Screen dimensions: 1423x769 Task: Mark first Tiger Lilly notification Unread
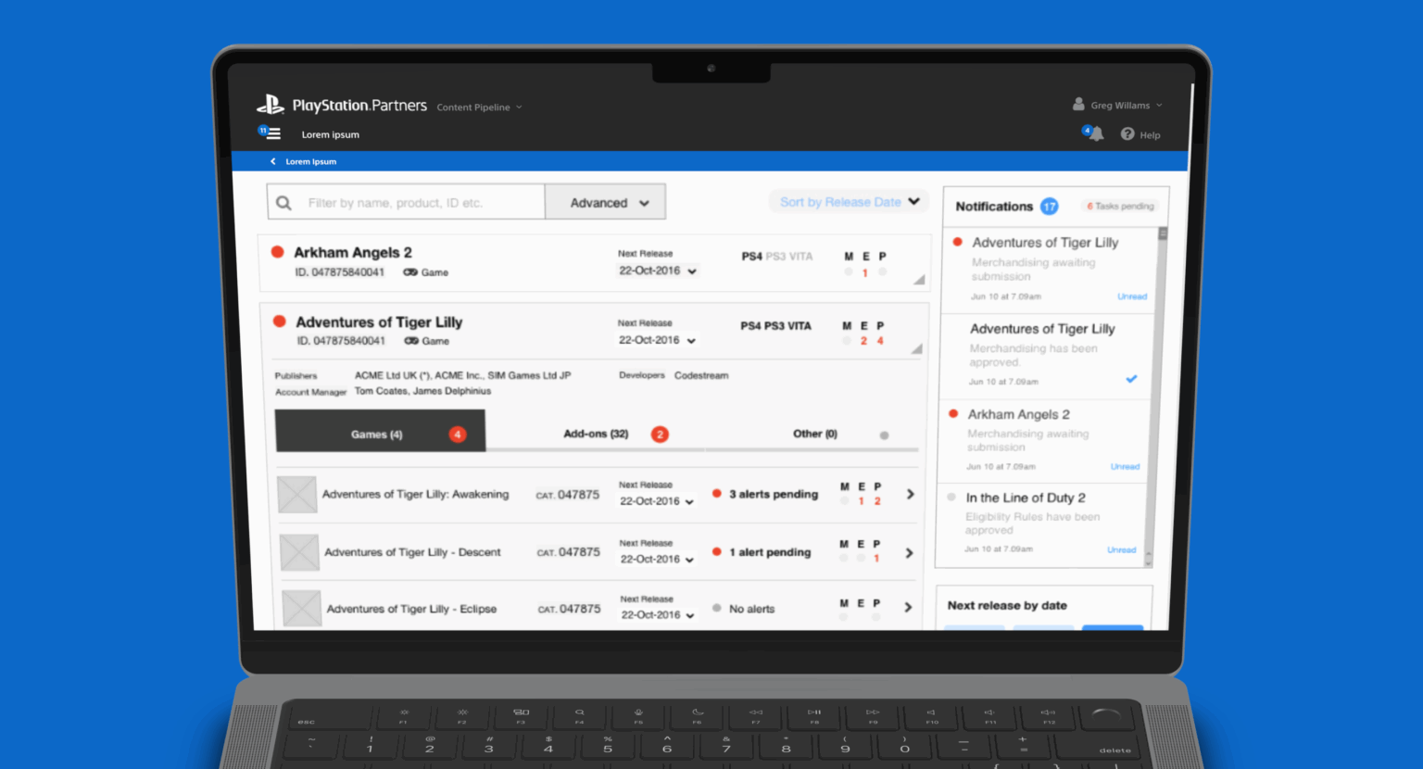pos(1131,296)
